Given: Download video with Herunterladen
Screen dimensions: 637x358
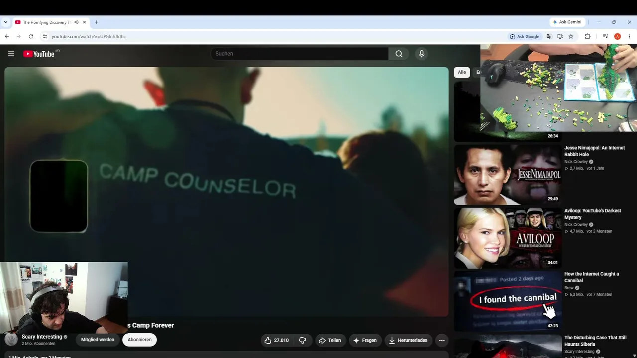Looking at the screenshot, I should [408, 340].
